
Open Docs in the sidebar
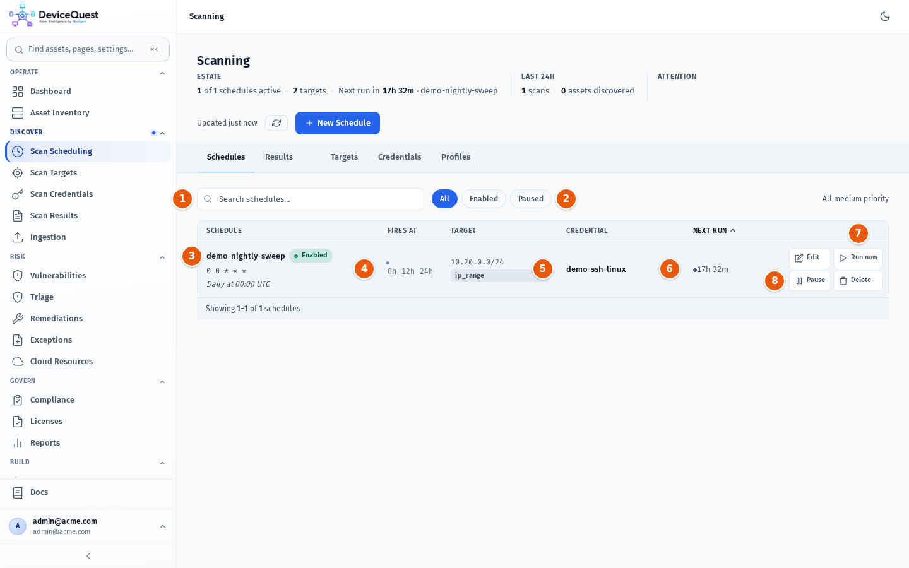click(x=88, y=492)
